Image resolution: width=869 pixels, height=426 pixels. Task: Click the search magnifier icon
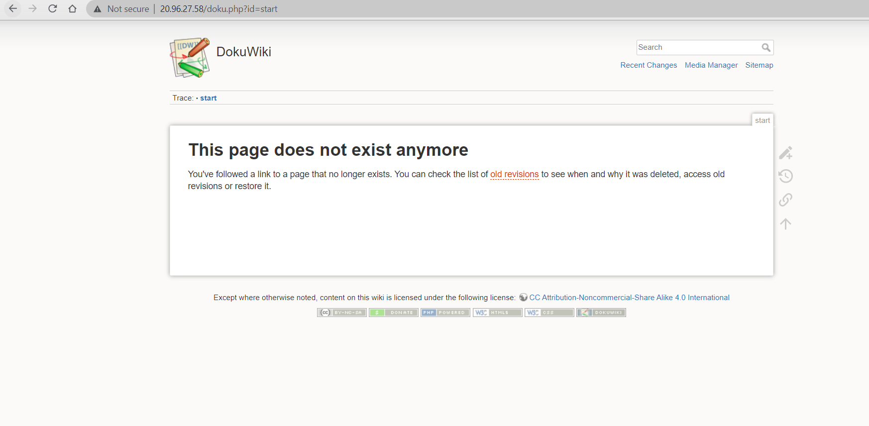766,47
